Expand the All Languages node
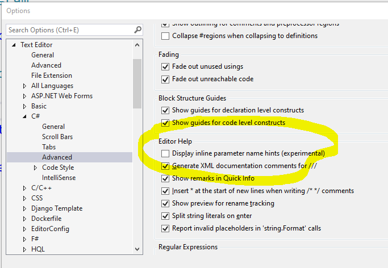This screenshot has width=388, height=268. 24,86
